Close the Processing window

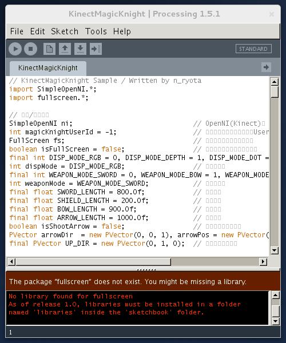point(272,14)
